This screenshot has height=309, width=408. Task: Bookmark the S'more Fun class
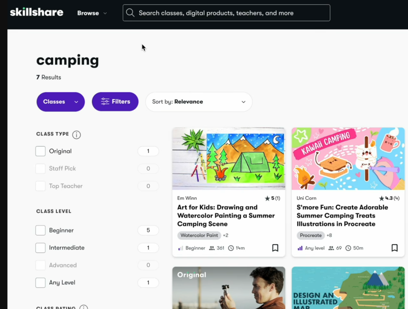point(394,248)
